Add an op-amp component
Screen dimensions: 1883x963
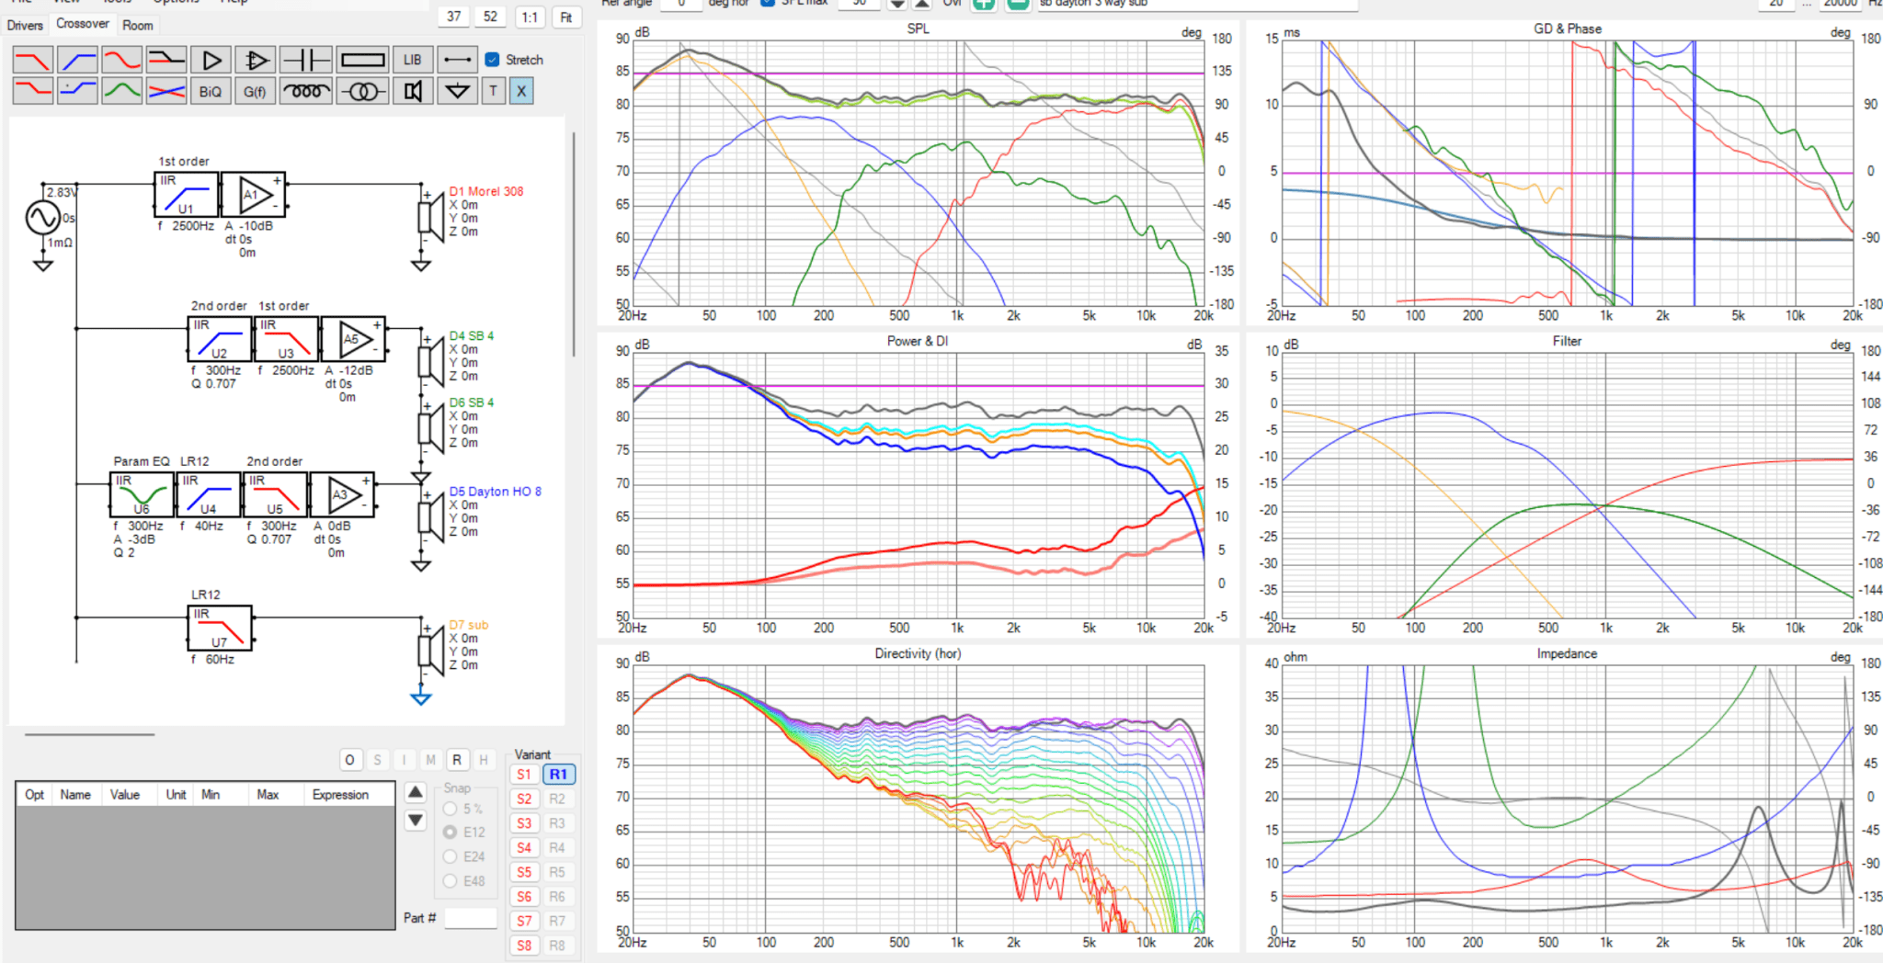[x=256, y=61]
